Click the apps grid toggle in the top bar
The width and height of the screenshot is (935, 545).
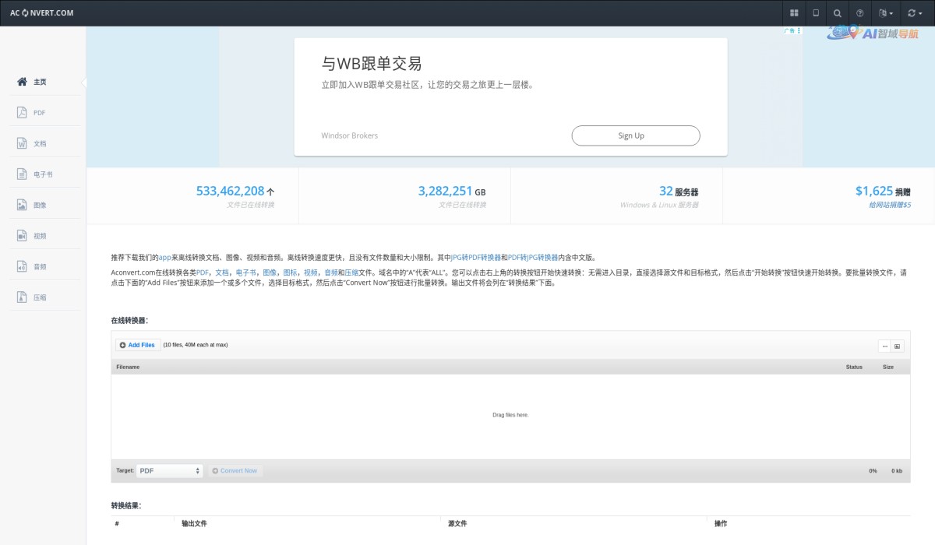point(793,12)
